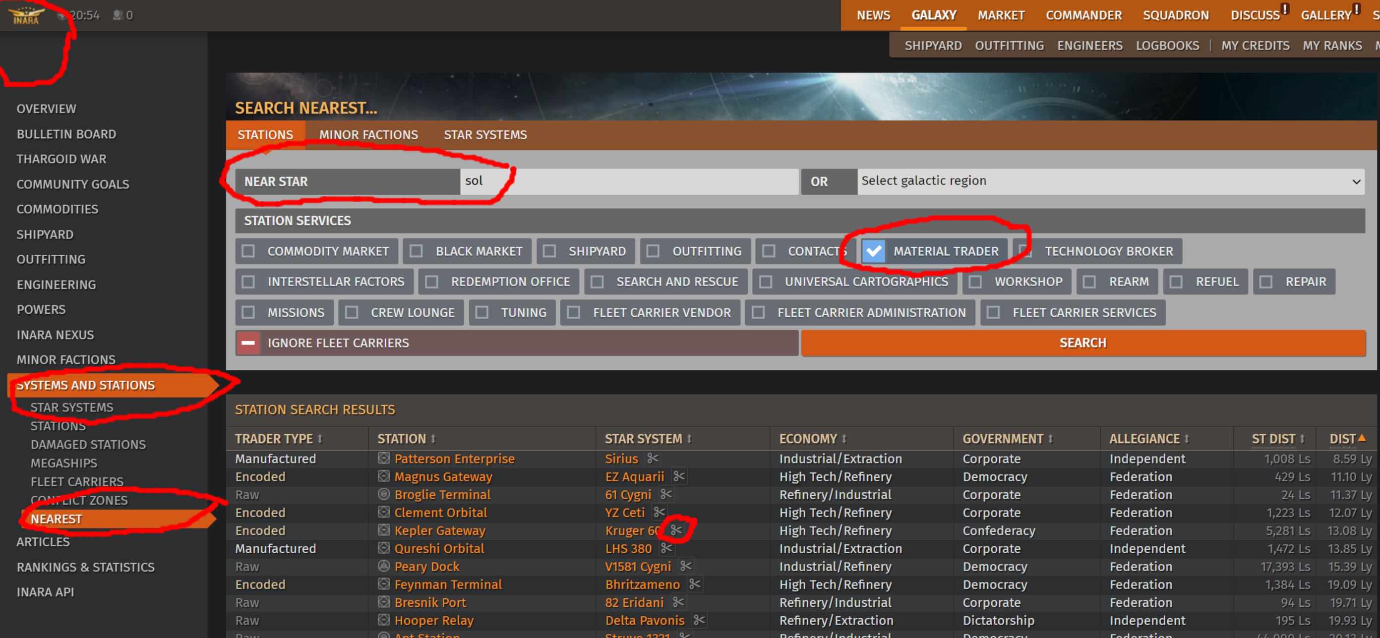Click station type icon beside Magnus Gateway
Screen dimensions: 1380x638
[384, 476]
